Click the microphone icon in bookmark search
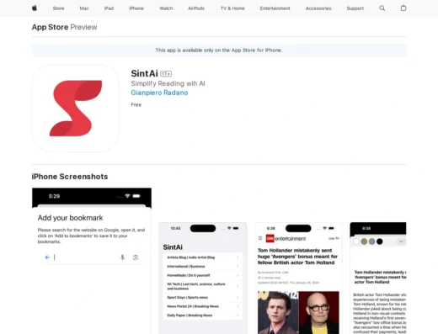The height and width of the screenshot is (334, 438). (x=122, y=257)
